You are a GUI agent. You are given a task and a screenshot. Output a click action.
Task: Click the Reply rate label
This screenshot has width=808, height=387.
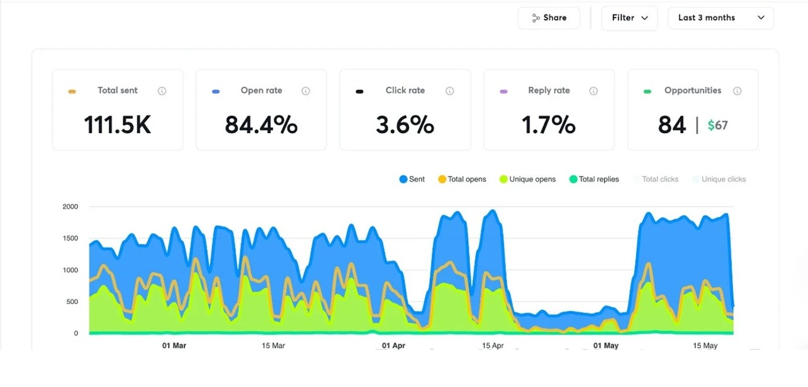[x=549, y=90]
